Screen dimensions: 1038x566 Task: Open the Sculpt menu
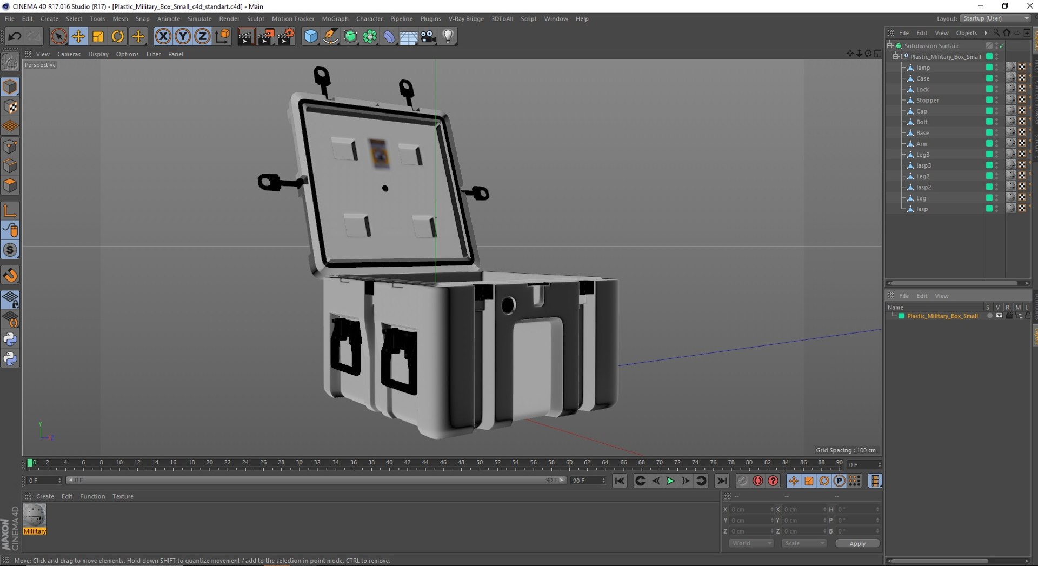pyautogui.click(x=256, y=18)
